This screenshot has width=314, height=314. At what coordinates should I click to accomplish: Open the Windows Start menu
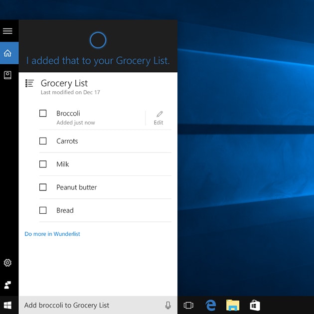(7, 305)
